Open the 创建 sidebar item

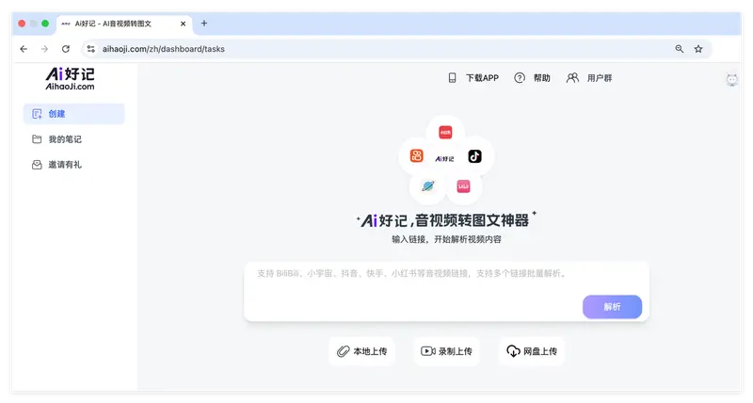point(74,114)
